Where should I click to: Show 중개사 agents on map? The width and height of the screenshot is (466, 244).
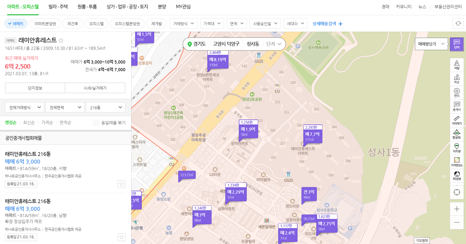(457, 107)
